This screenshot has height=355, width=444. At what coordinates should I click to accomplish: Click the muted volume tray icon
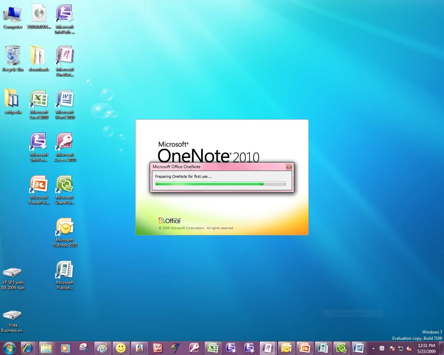point(409,348)
